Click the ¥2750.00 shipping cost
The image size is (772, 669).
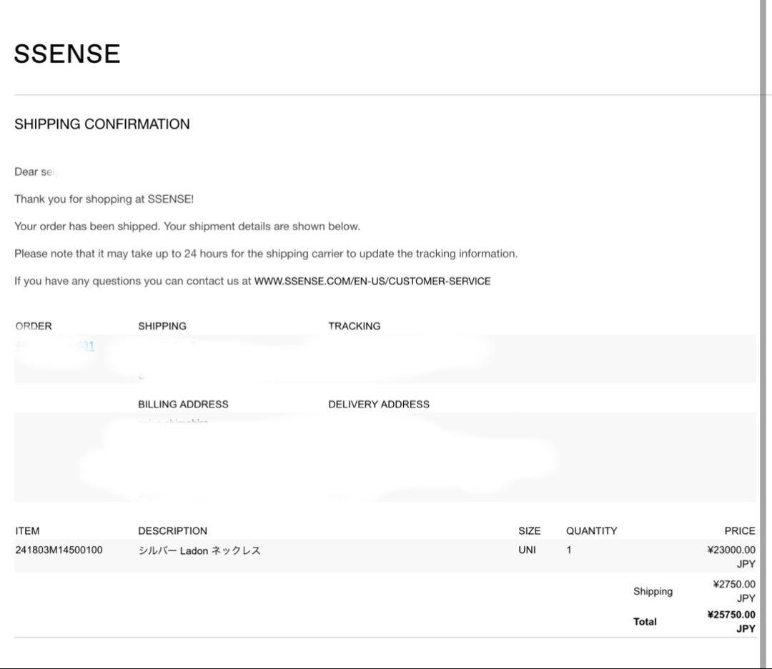click(733, 585)
